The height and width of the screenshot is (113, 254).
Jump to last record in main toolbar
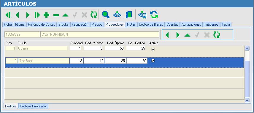point(37,15)
